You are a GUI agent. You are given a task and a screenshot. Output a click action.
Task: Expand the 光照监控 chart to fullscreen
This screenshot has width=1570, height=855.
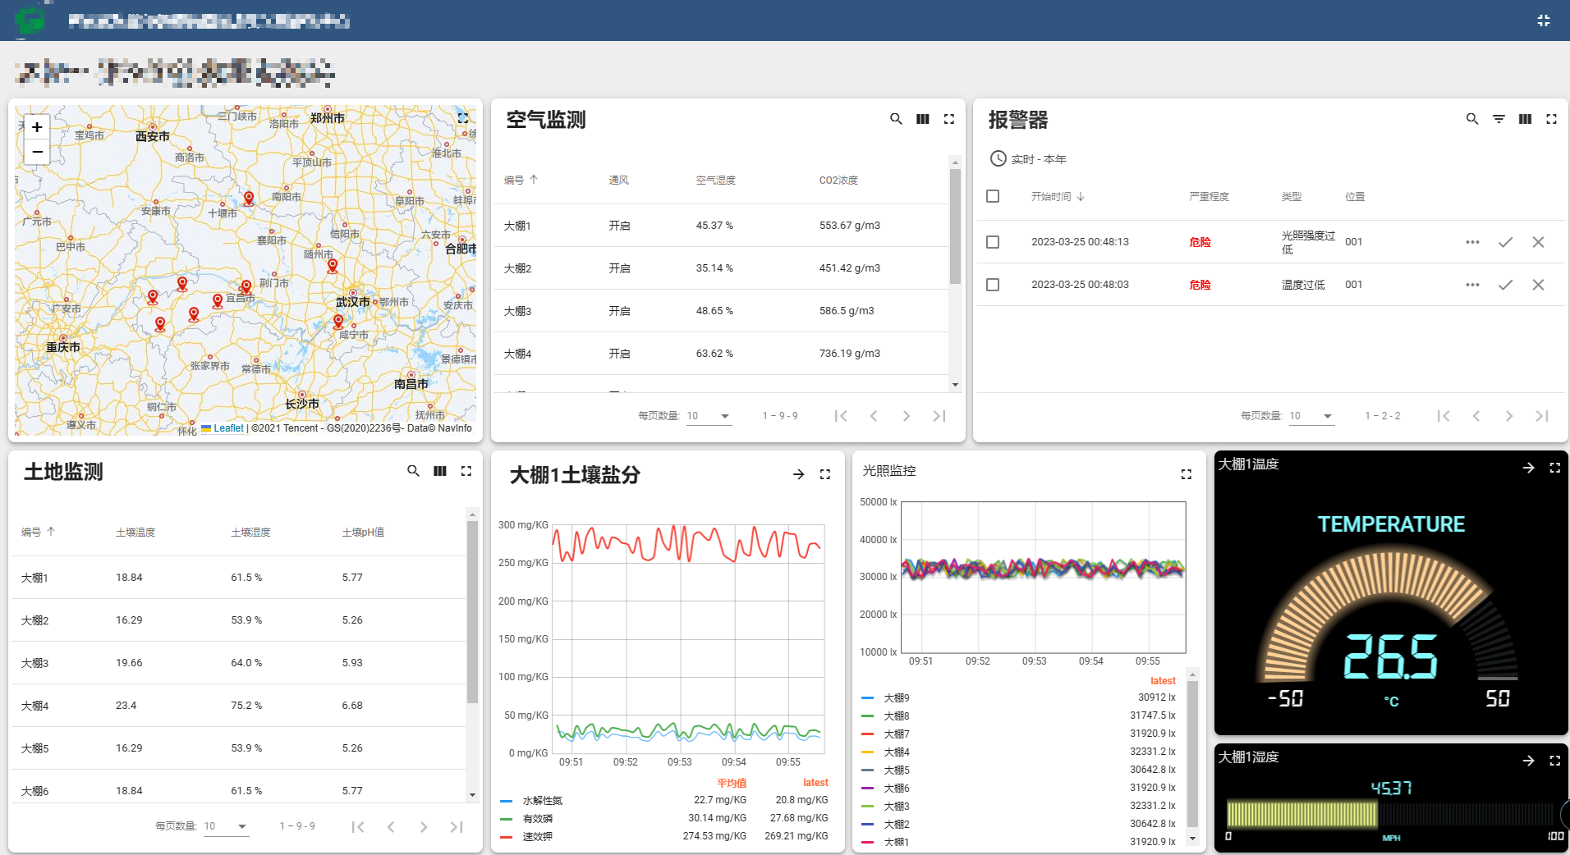point(1186,474)
